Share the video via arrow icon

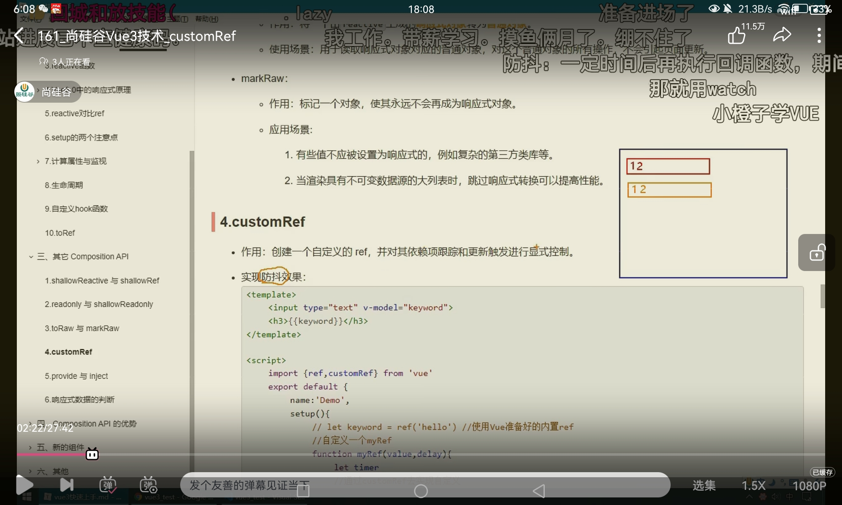pos(782,35)
